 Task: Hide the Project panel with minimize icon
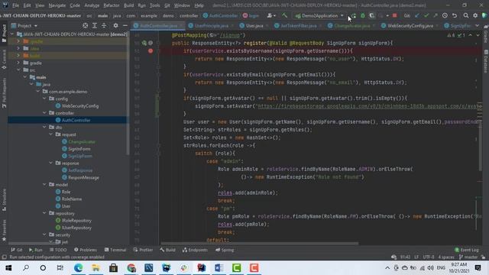125,25
